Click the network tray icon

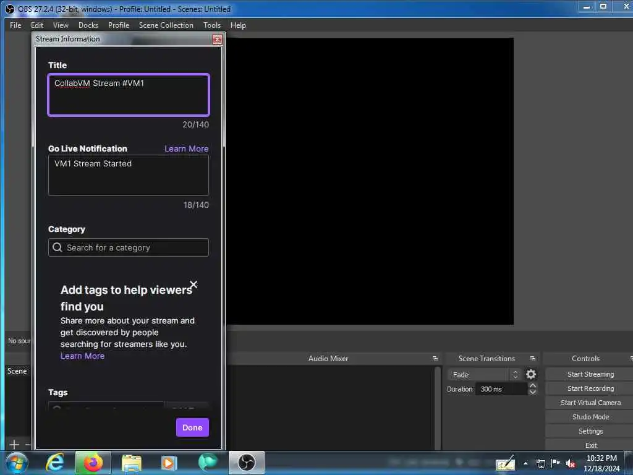[540, 463]
